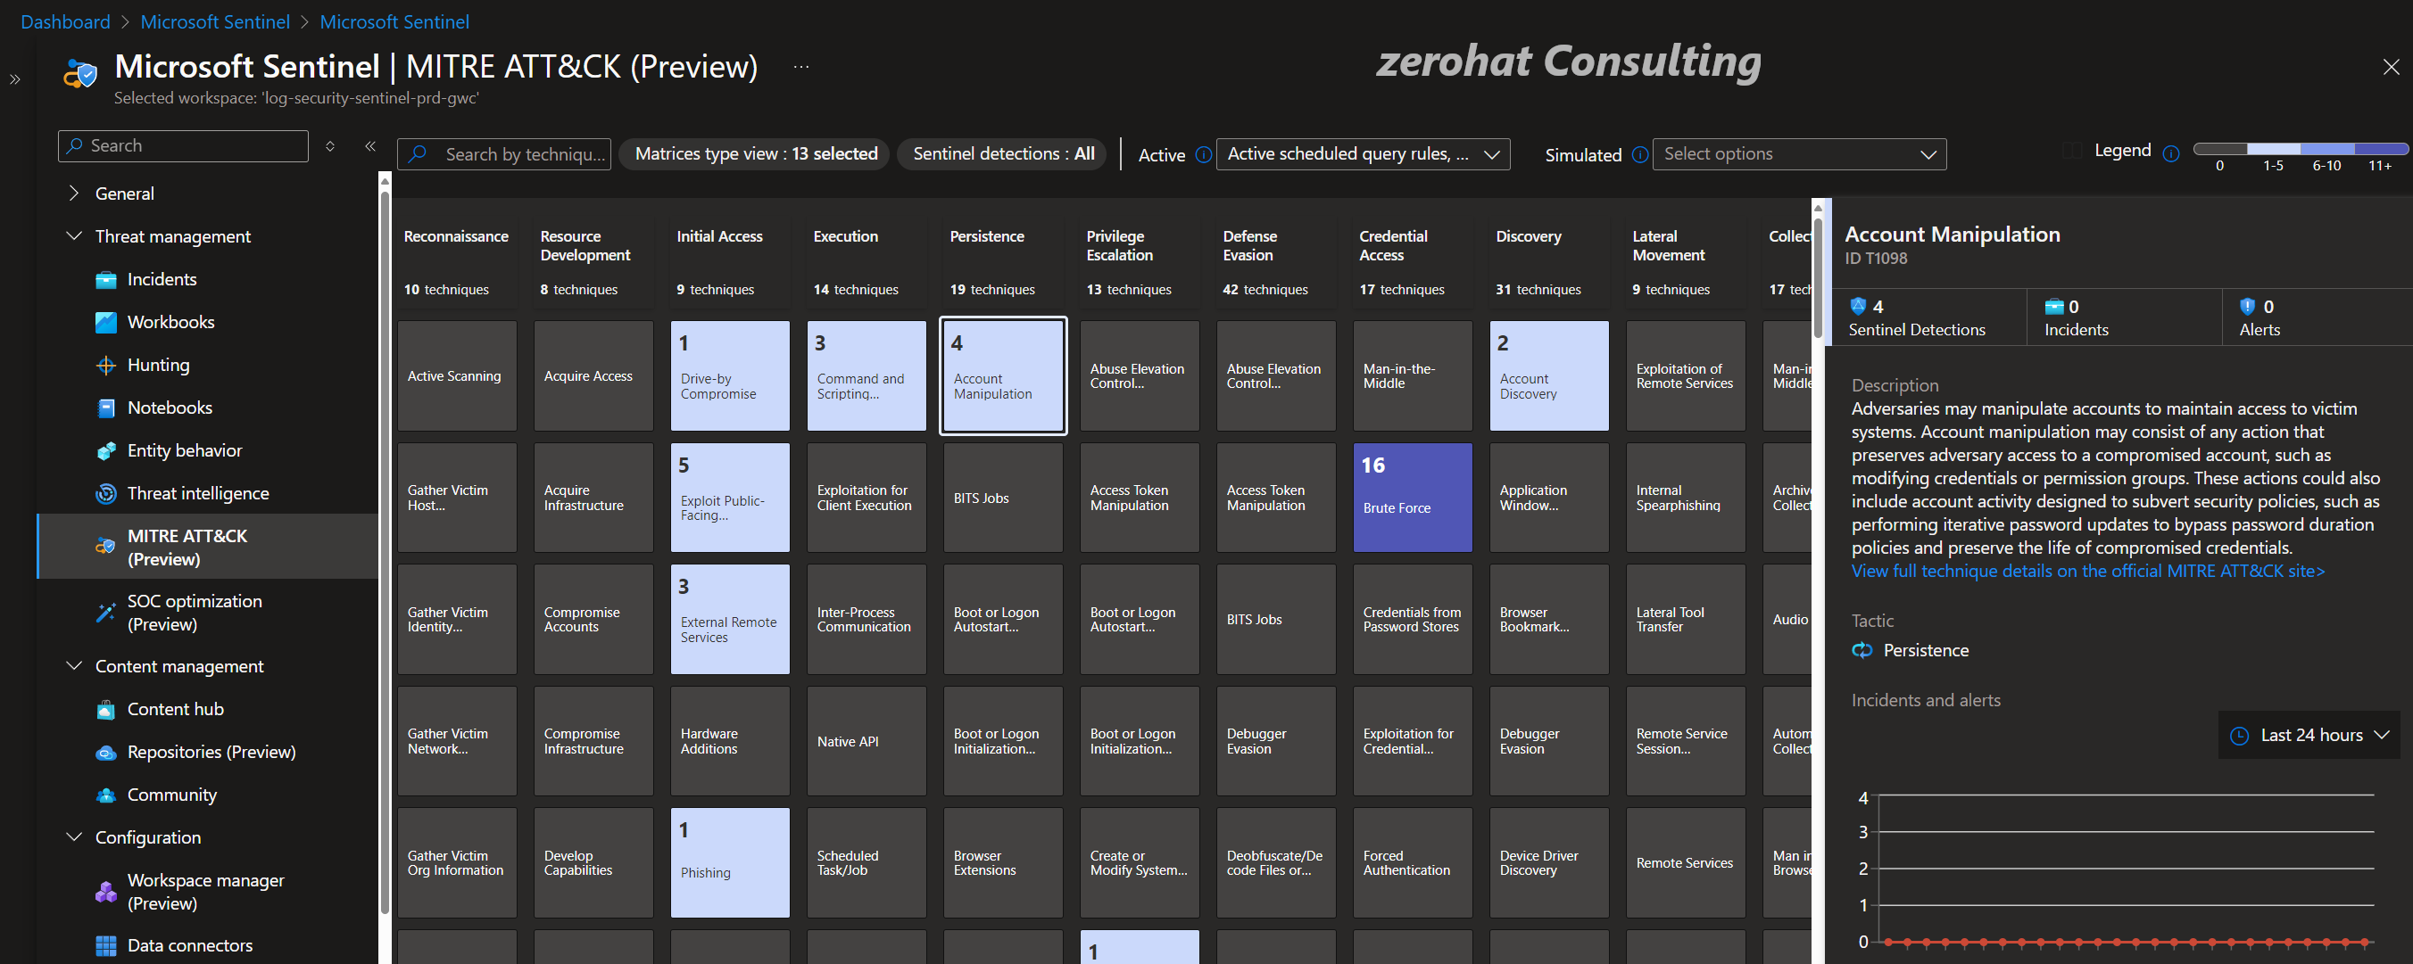Open Simulated Select options dropdown
2413x964 pixels.
point(1798,154)
